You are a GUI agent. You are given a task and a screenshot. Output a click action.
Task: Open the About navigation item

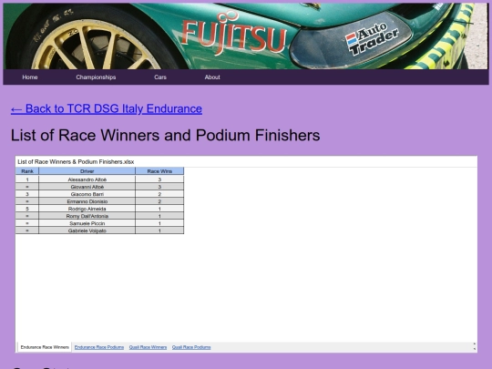tap(212, 77)
